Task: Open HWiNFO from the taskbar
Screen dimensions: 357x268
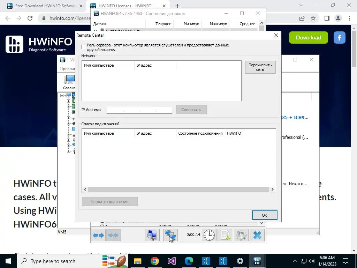Action: (257, 261)
